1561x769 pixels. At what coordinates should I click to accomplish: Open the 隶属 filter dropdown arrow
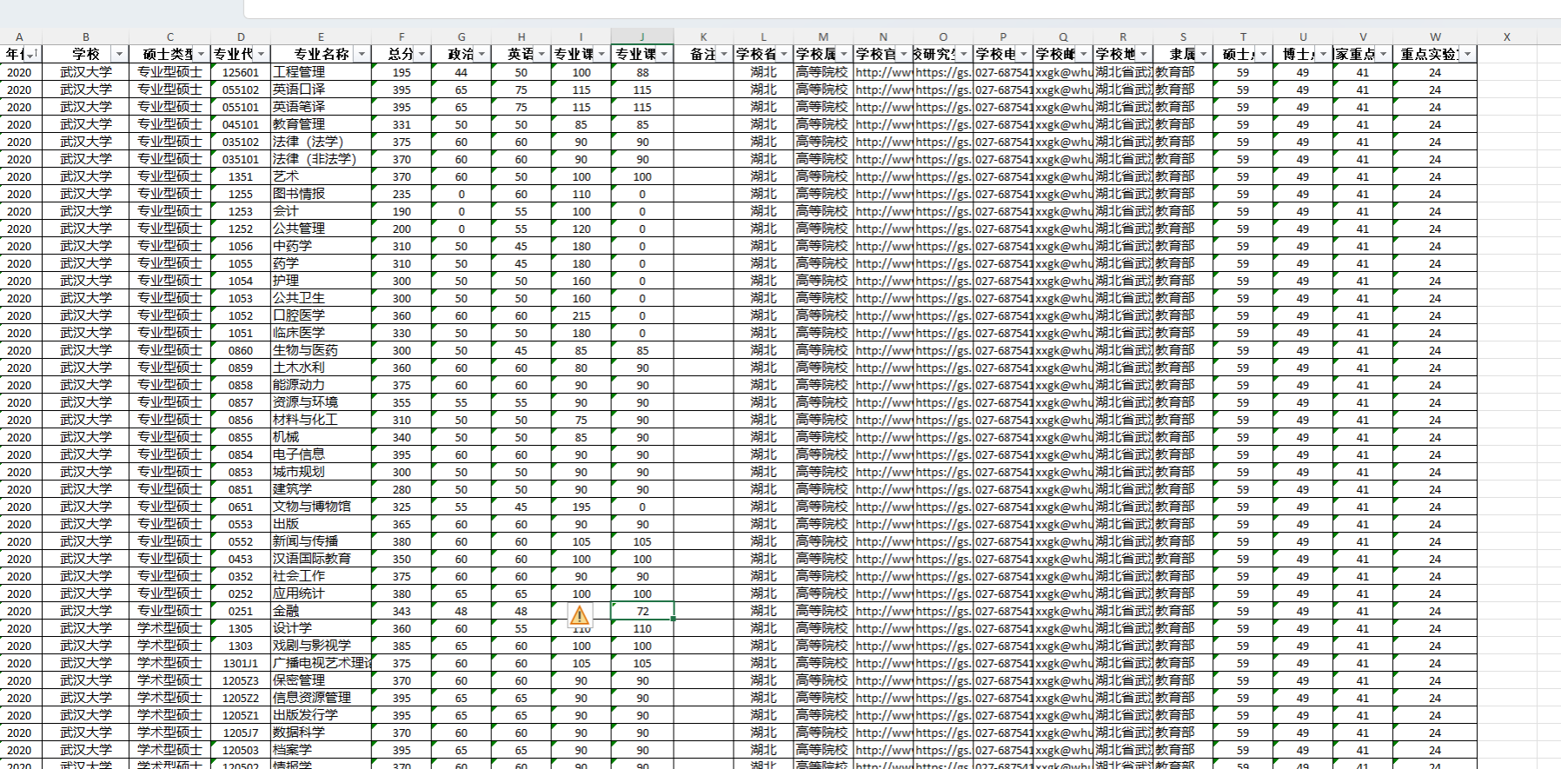[x=1204, y=54]
